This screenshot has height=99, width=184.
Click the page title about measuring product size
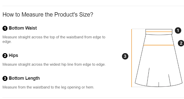pyautogui.click(x=48, y=15)
